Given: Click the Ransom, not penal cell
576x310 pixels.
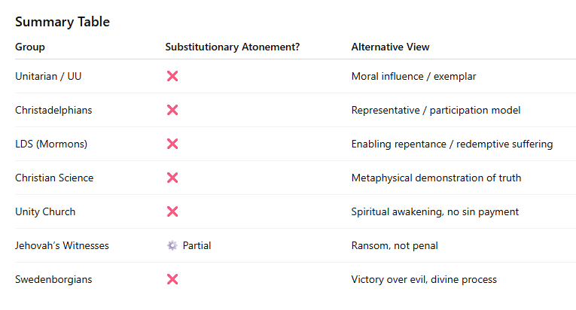Looking at the screenshot, I should 395,245.
